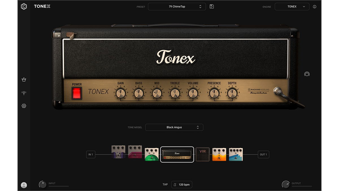Click the Preset dropdown up/down arrows
Viewport: 339px width, 191px height.
click(x=200, y=6)
